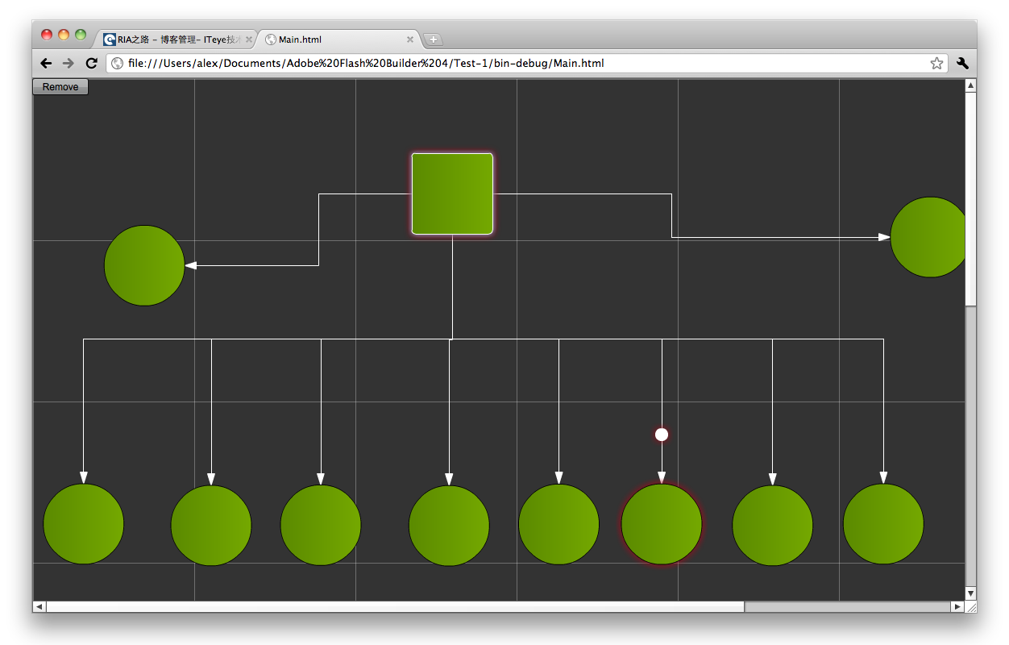
Task: Open the wrench settings menu
Action: click(962, 63)
